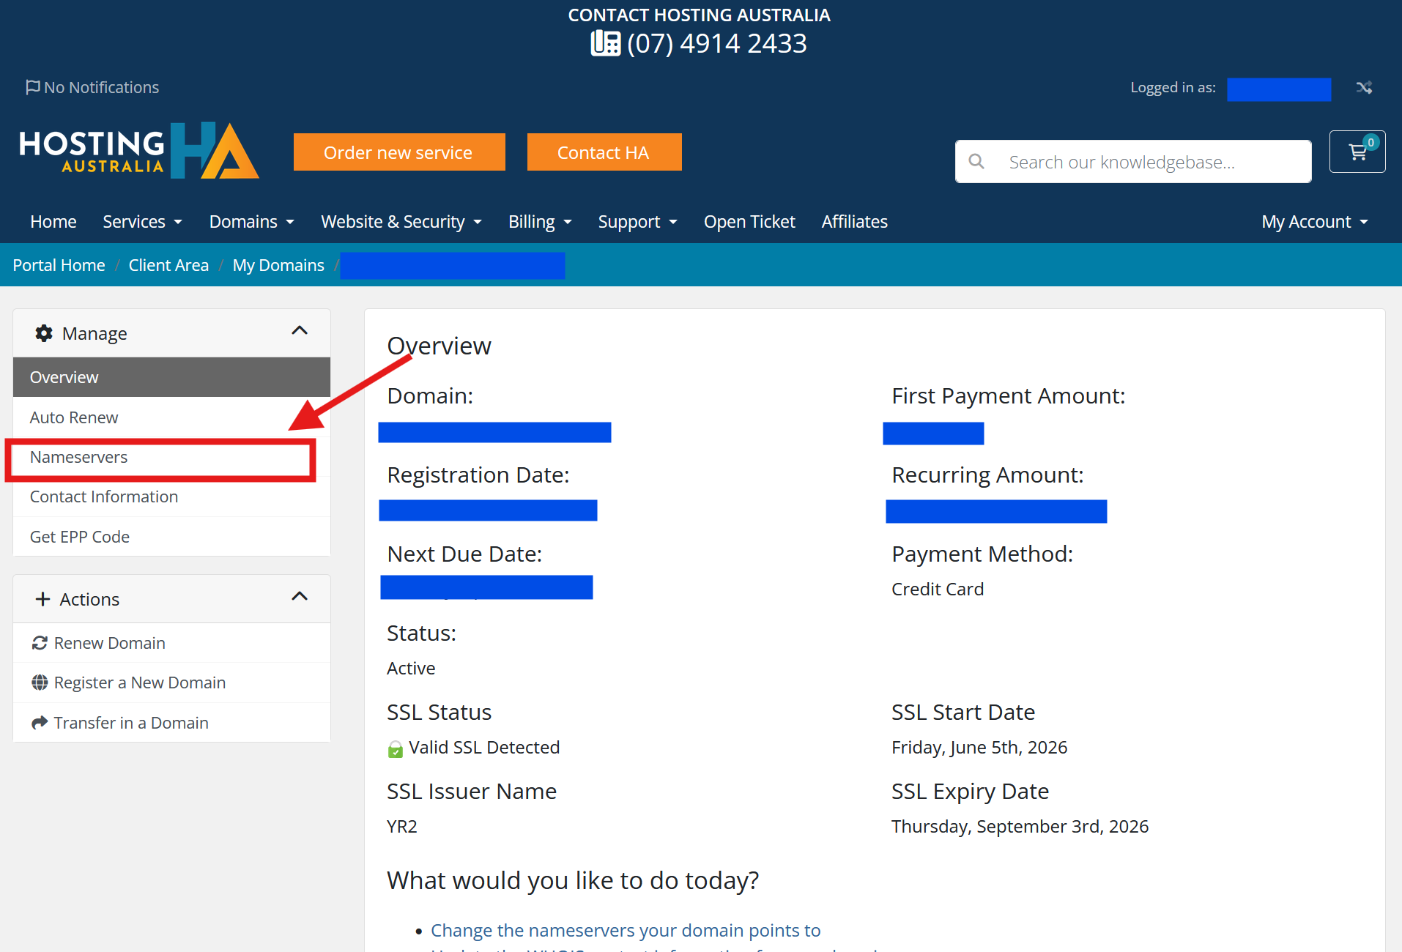Open the Affiliates page

[854, 222]
